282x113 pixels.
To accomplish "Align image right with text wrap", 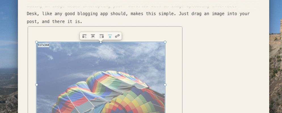I will point(102,36).
